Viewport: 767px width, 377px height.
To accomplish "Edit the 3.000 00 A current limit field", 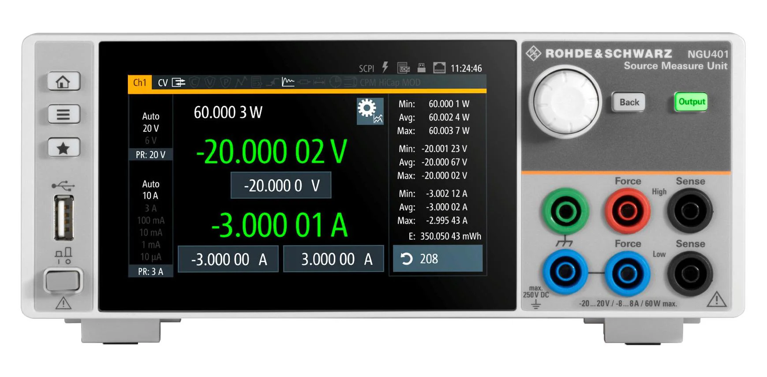I will click(x=333, y=259).
